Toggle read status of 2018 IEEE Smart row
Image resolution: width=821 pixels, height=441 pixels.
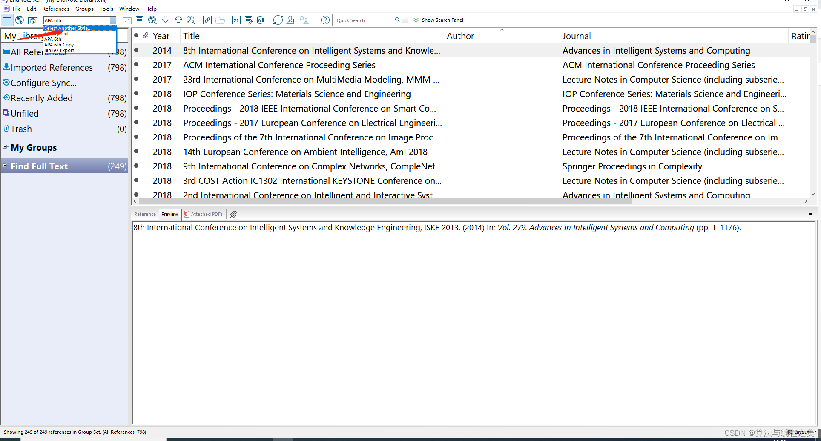(136, 108)
